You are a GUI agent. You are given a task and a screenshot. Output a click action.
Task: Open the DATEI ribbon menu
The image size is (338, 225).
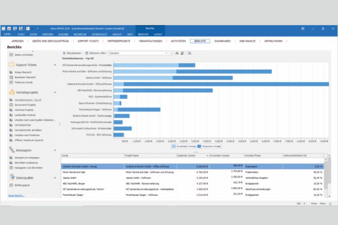point(7,34)
